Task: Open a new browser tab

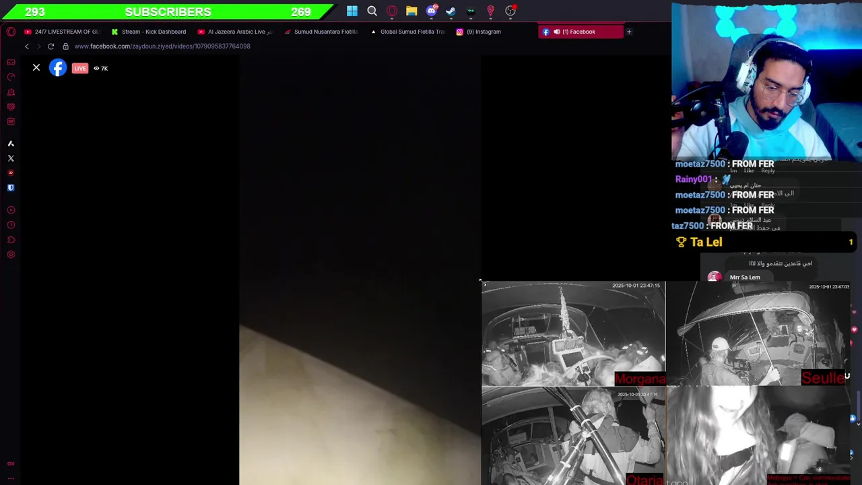Action: (629, 32)
